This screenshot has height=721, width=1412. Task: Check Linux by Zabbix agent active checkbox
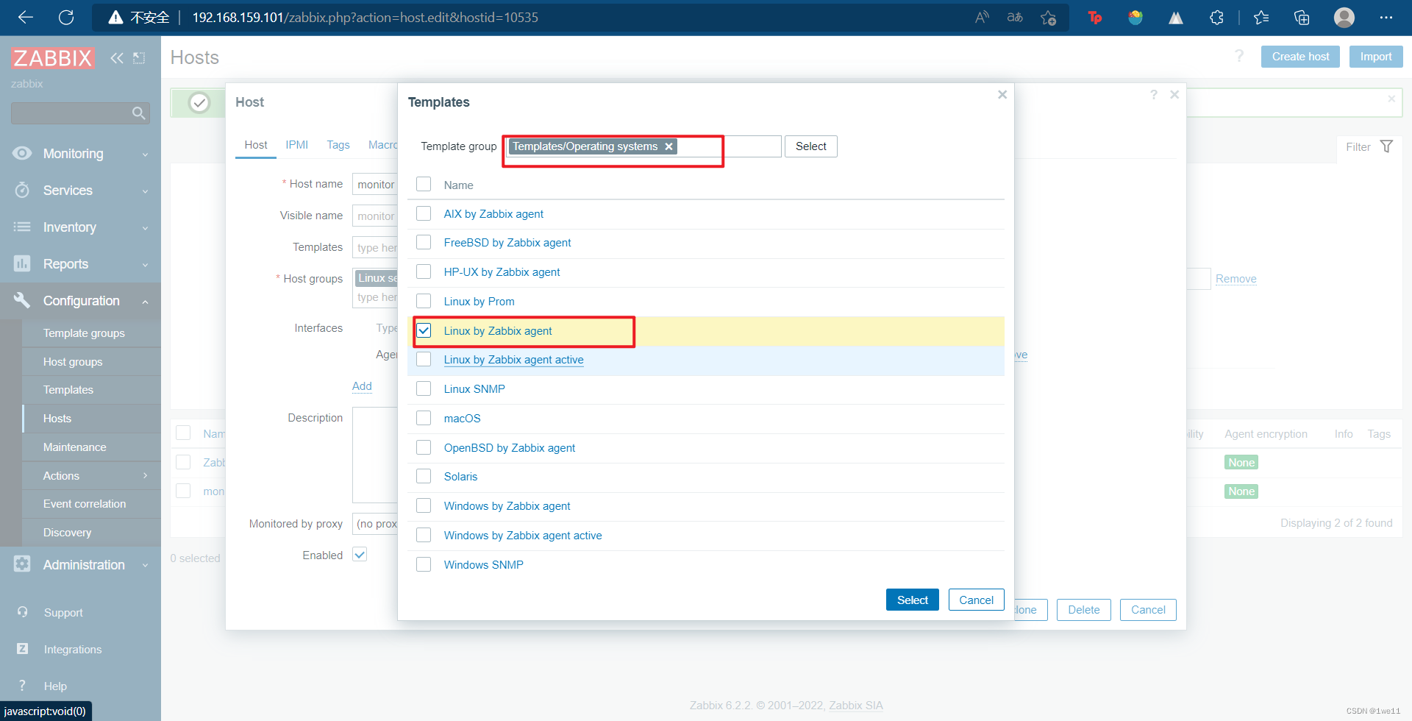tap(424, 359)
